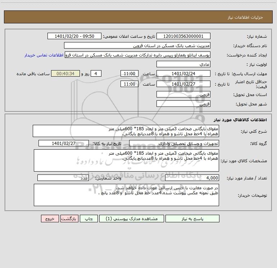Click the label 'شهر محل تحویل:'
The width and height of the screenshot is (277, 268).
251,104
